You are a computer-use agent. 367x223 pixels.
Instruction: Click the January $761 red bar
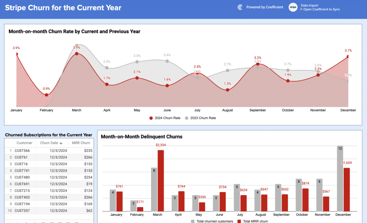[x=119, y=202]
